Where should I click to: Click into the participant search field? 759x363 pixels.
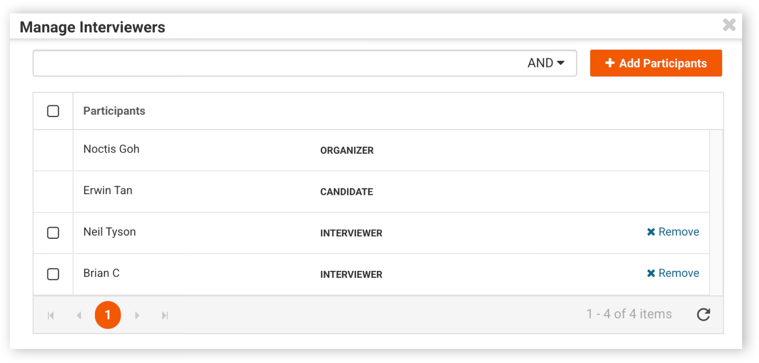click(x=278, y=63)
